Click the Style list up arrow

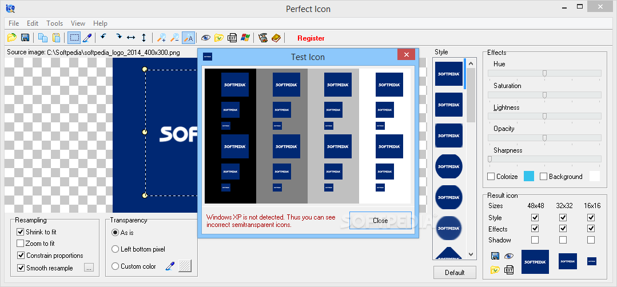coord(471,63)
